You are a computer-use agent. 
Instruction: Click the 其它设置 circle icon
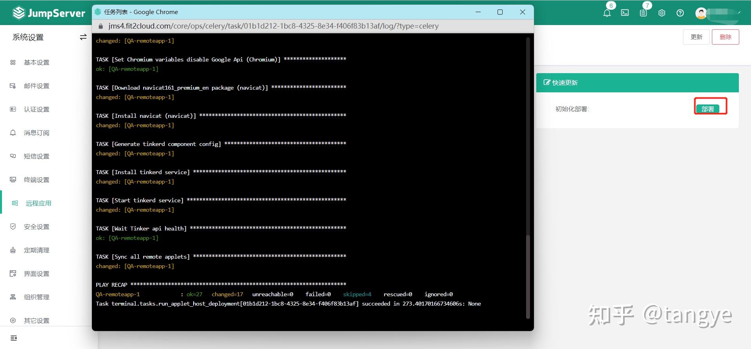tap(13, 320)
